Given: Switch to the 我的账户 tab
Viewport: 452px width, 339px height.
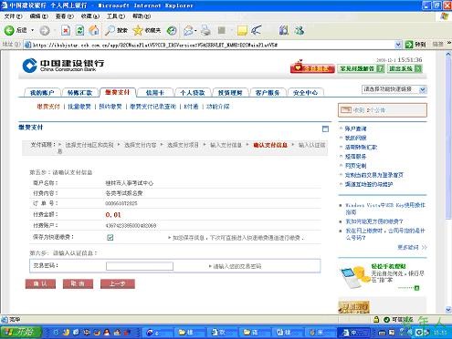Looking at the screenshot, I should 42,93.
